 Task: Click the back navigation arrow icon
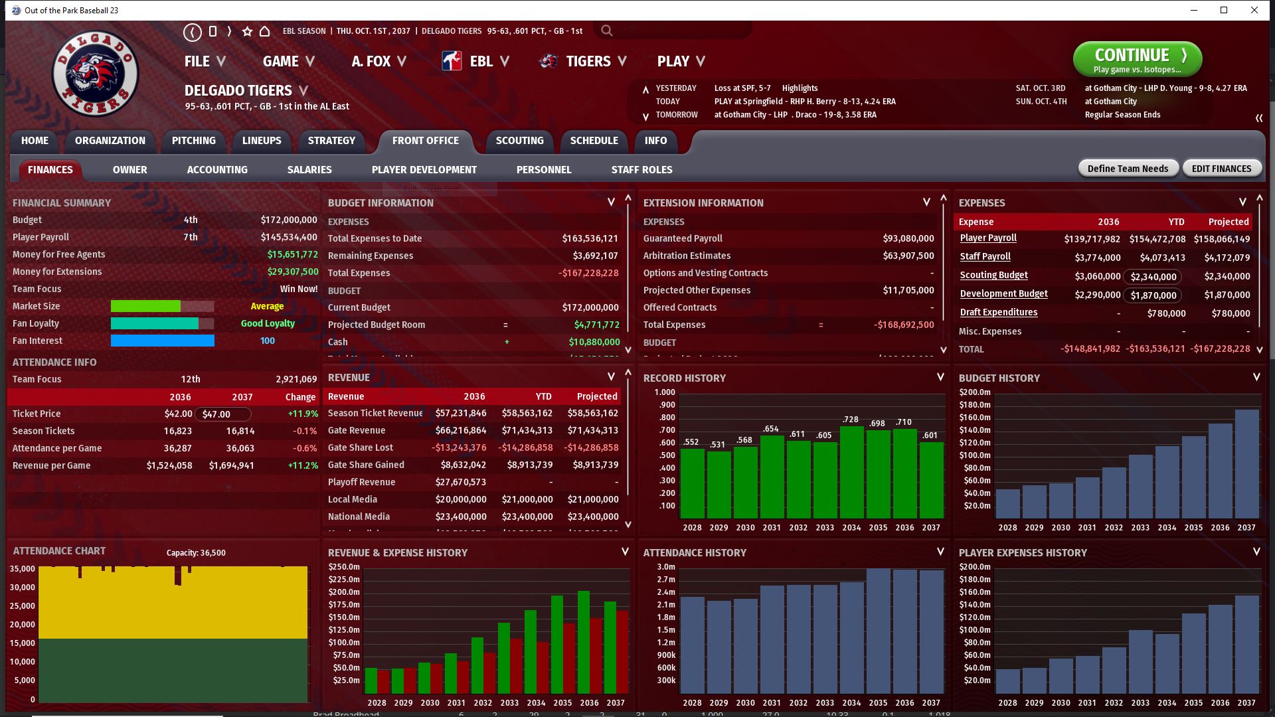pyautogui.click(x=193, y=31)
